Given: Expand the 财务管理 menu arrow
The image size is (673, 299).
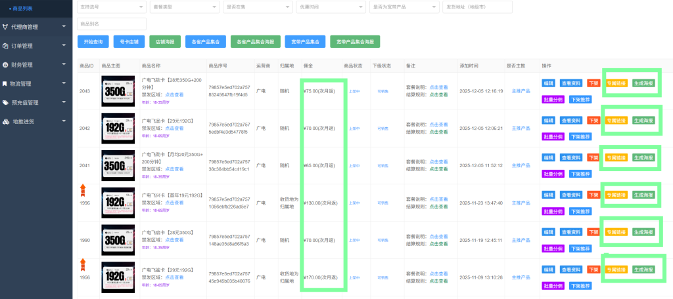Looking at the screenshot, I should click(x=64, y=64).
